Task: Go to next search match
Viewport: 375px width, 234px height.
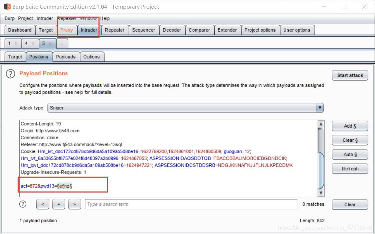Action: (x=75, y=204)
